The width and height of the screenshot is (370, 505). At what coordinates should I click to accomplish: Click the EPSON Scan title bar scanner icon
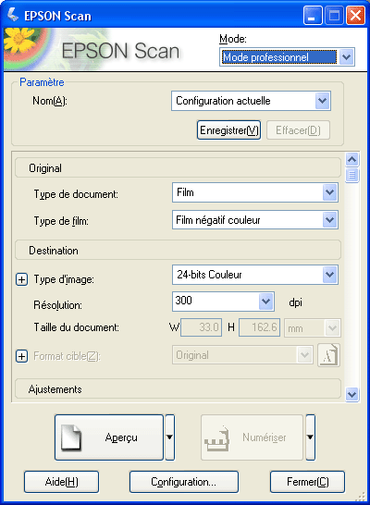tap(13, 15)
